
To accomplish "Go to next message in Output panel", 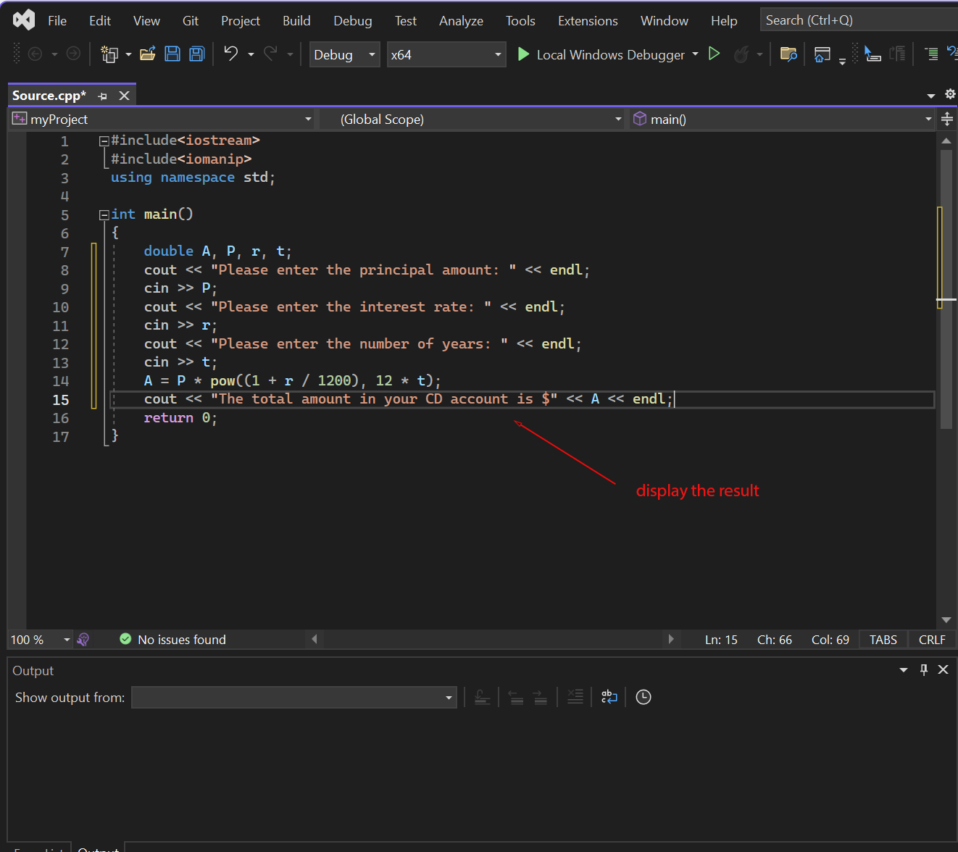I will pyautogui.click(x=541, y=697).
